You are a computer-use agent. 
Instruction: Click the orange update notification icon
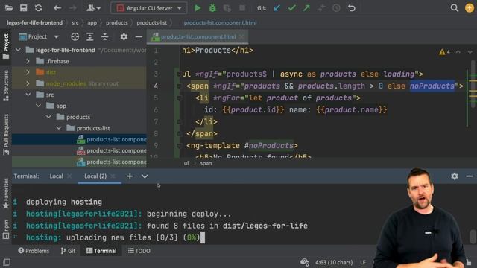click(x=470, y=8)
